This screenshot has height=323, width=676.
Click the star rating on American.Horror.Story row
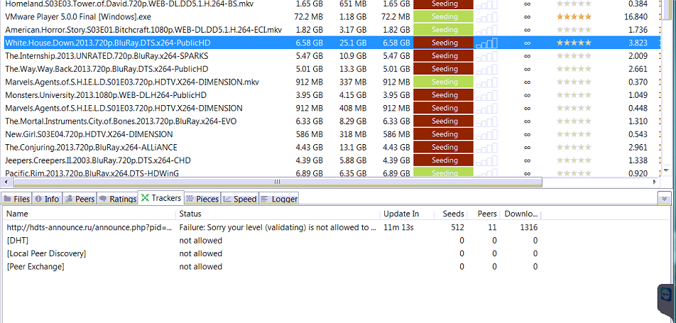coord(574,30)
